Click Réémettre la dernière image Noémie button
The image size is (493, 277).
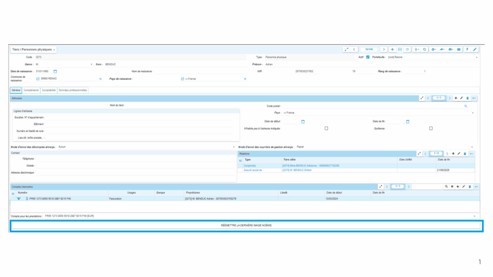pos(246,226)
